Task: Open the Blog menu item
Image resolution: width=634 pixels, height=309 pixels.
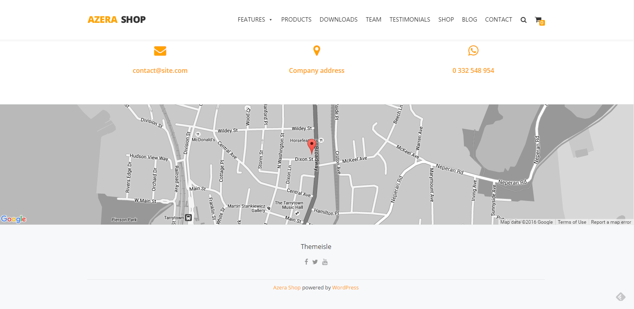Action: pos(469,20)
